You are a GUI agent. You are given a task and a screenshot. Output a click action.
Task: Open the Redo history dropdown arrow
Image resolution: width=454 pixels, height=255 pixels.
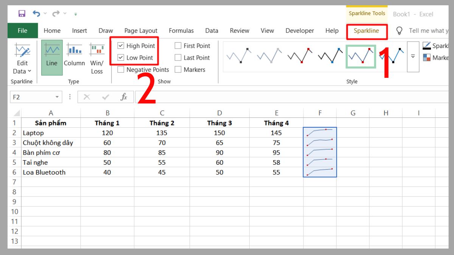(x=65, y=14)
